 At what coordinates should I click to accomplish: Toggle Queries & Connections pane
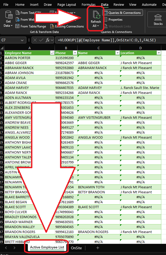point(122,13)
